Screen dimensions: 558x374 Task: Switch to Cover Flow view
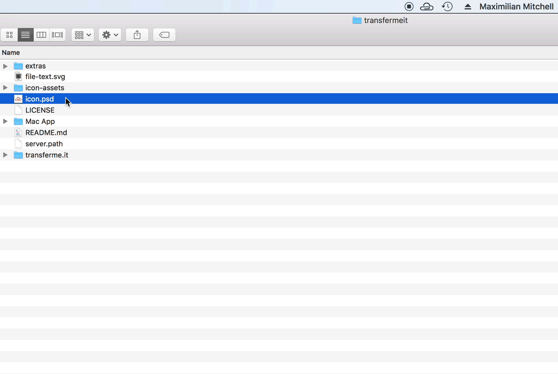pos(58,35)
